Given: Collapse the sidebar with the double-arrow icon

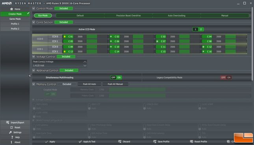Looking at the screenshot, I should [30, 75].
